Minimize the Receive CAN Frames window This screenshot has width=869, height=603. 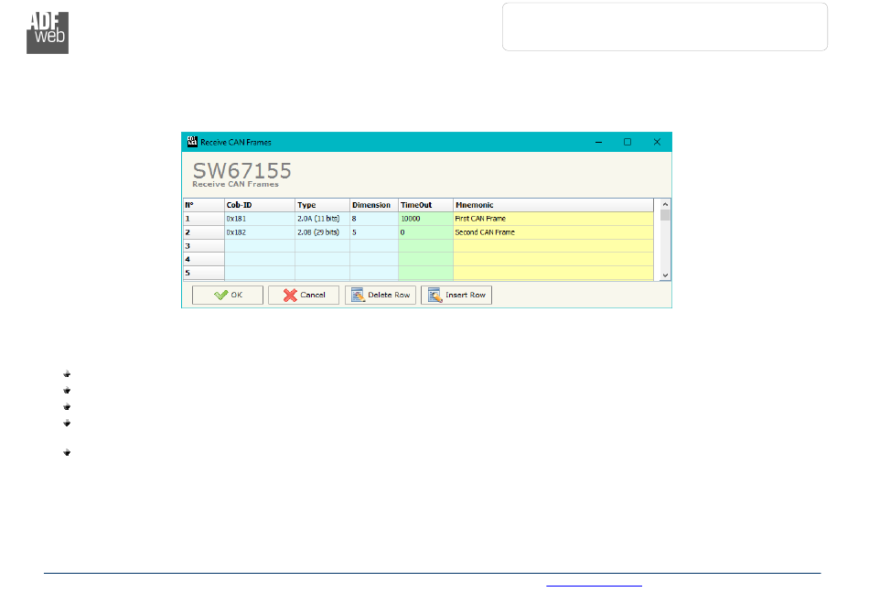coord(598,142)
